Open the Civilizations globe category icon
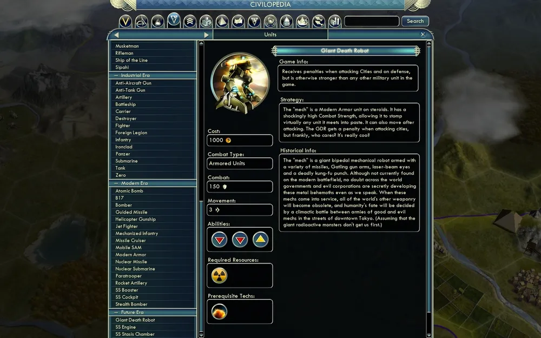Image resolution: width=541 pixels, height=338 pixels. tap(270, 22)
